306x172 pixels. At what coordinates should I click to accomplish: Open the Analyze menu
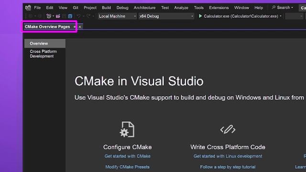click(x=181, y=8)
